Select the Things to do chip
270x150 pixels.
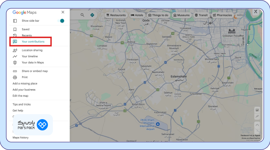click(158, 15)
